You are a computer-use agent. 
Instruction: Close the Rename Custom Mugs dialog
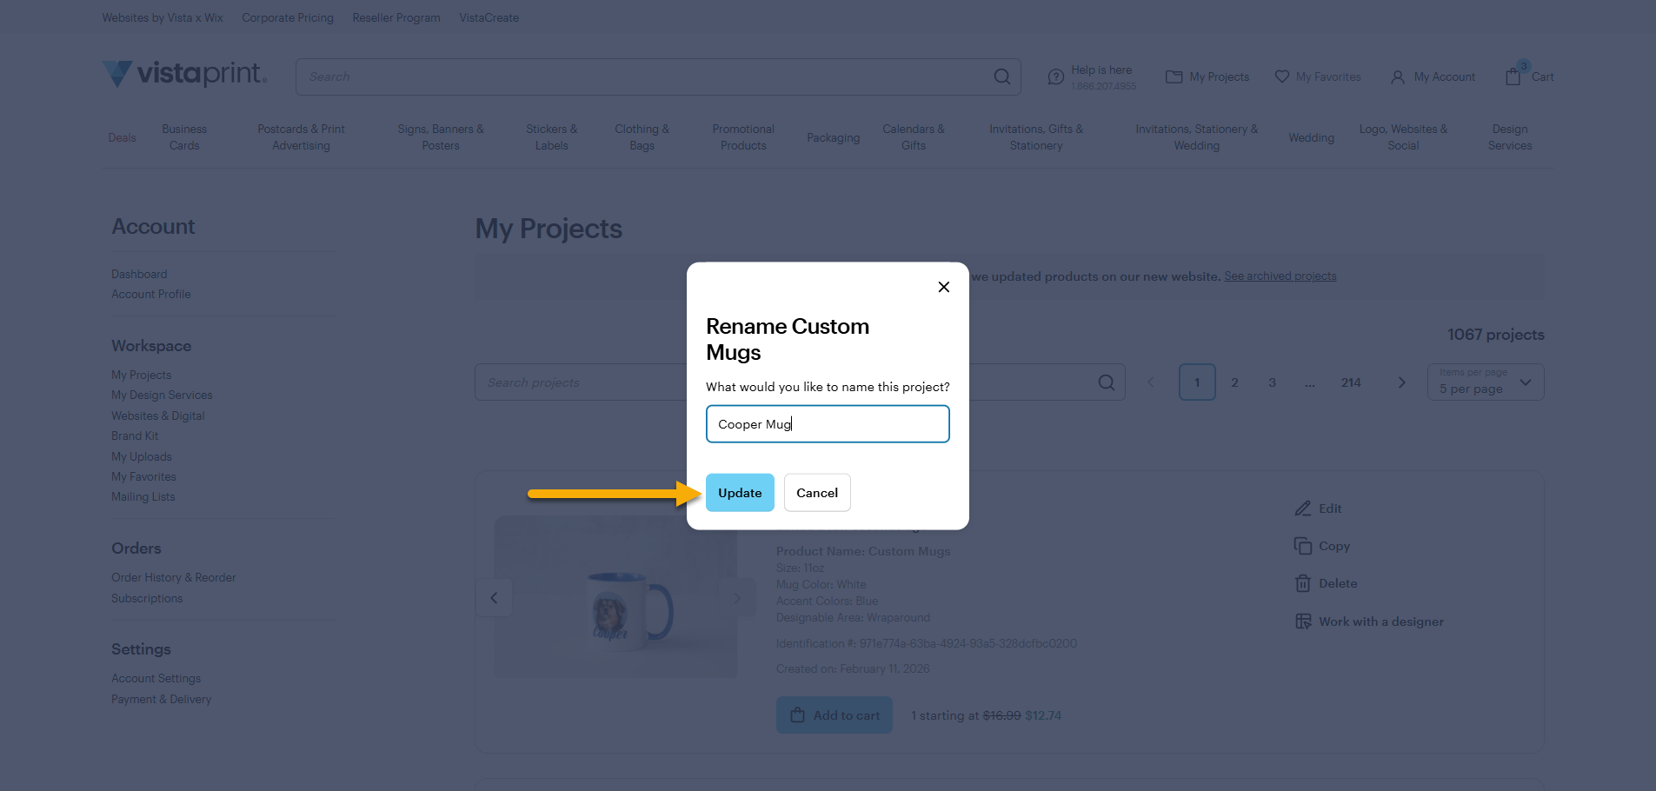click(x=943, y=287)
